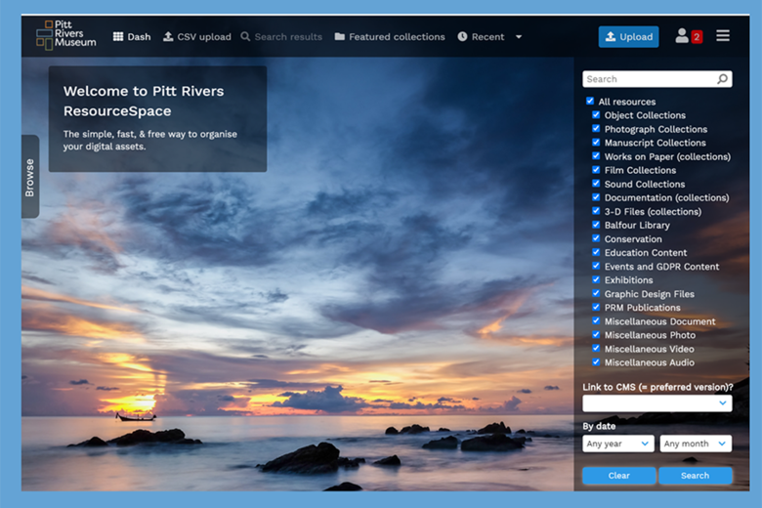Screen dimensions: 762x508
Task: Open the Any month dropdown
Action: [x=696, y=444]
